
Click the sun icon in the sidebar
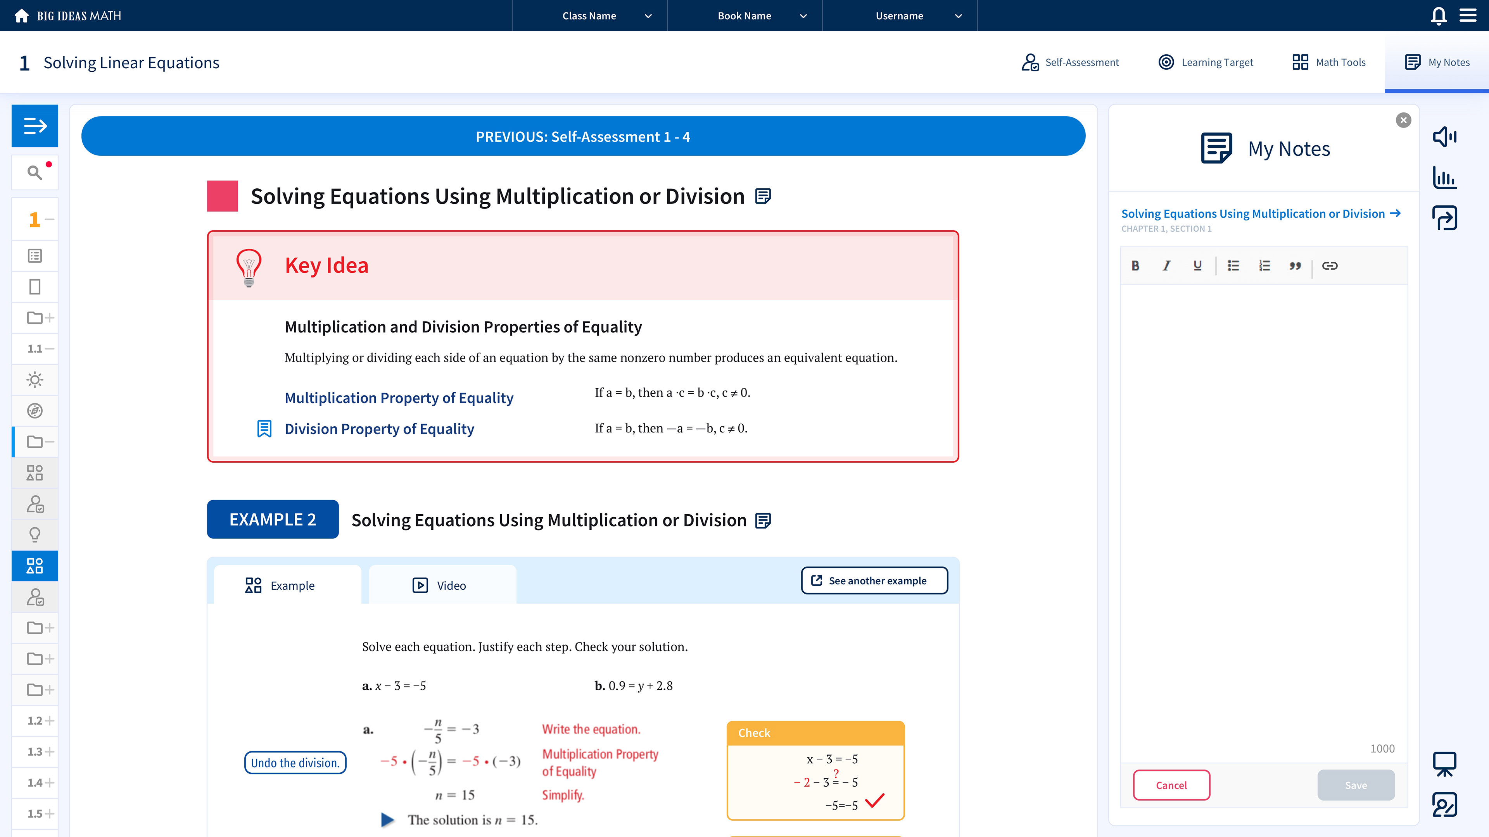coord(35,379)
